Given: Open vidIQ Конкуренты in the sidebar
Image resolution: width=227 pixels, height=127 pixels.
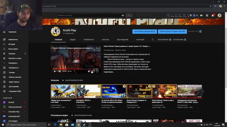Looking at the screenshot, I should (x=13, y=68).
